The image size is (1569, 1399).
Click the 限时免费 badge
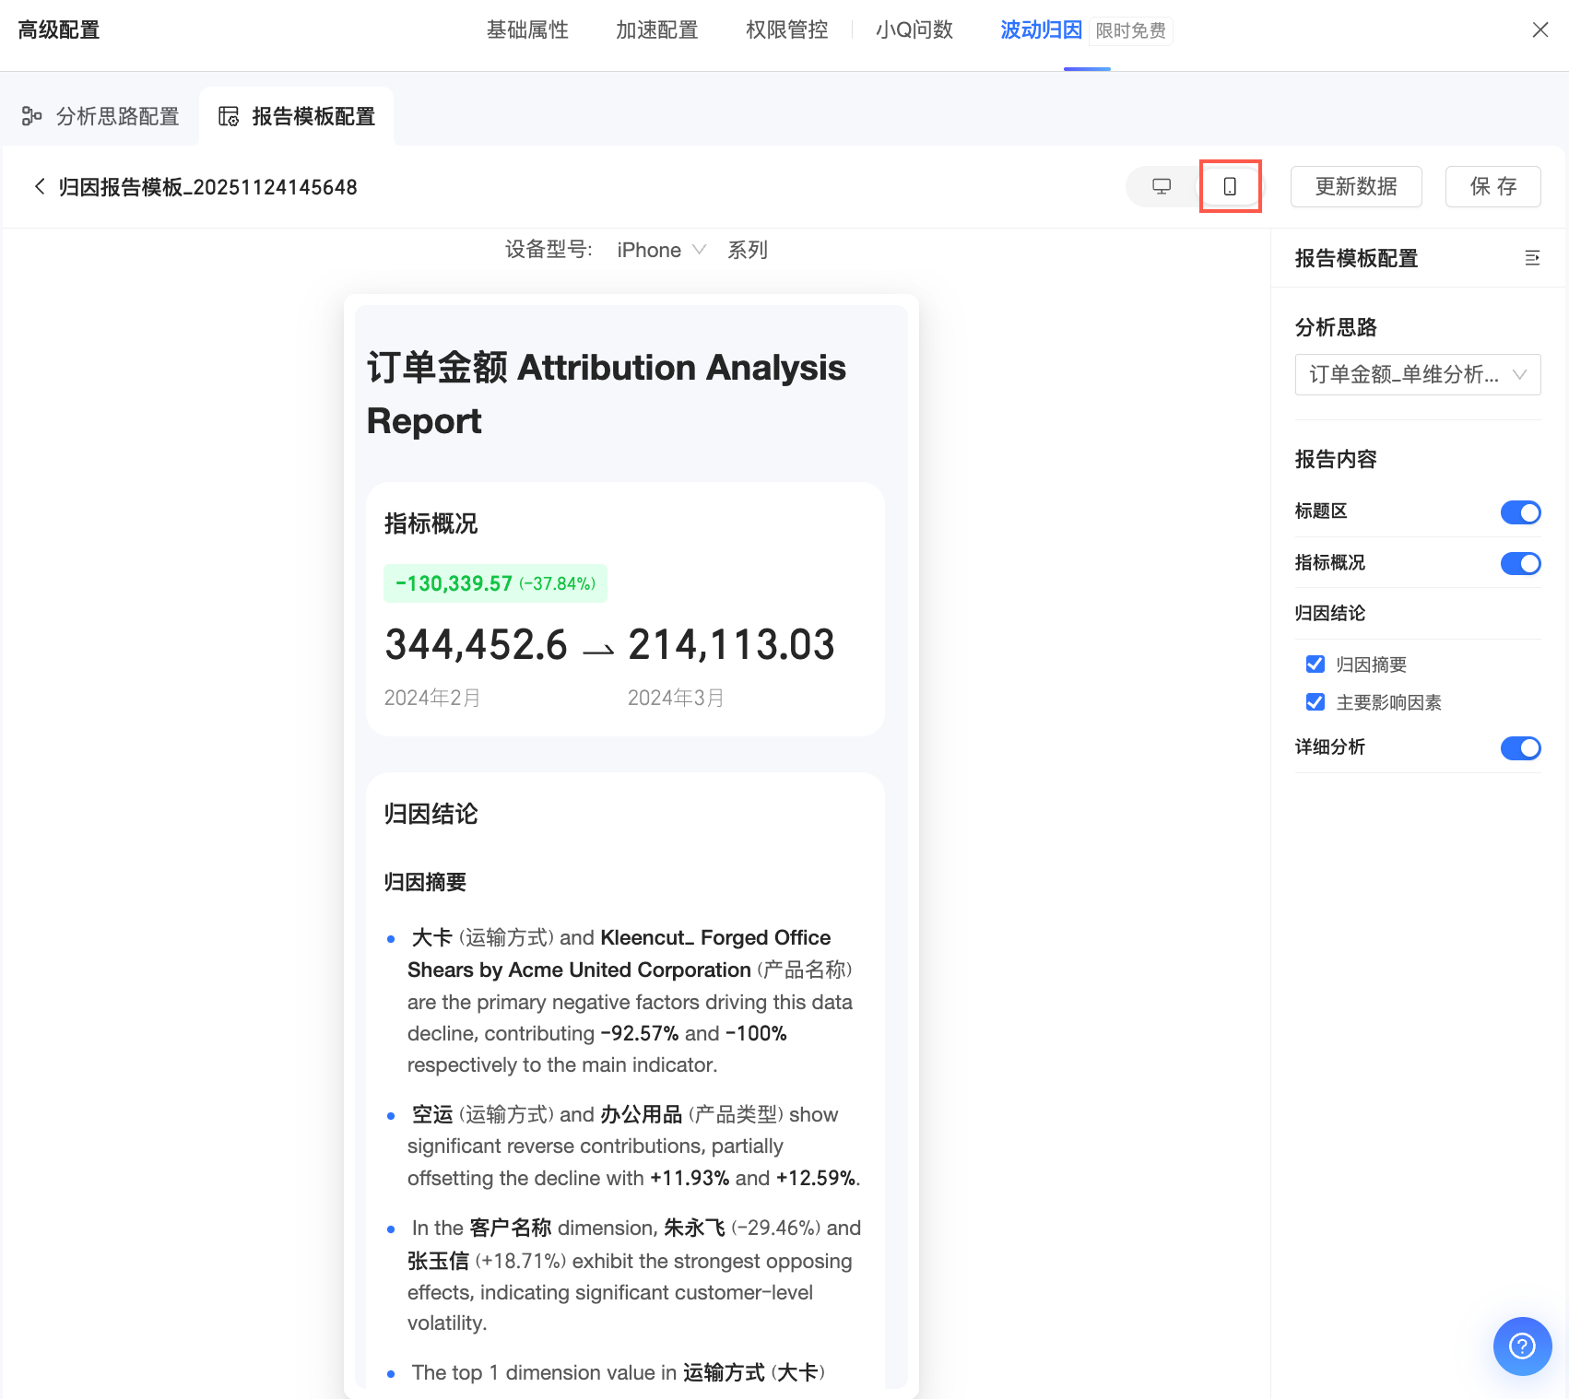click(x=1131, y=30)
